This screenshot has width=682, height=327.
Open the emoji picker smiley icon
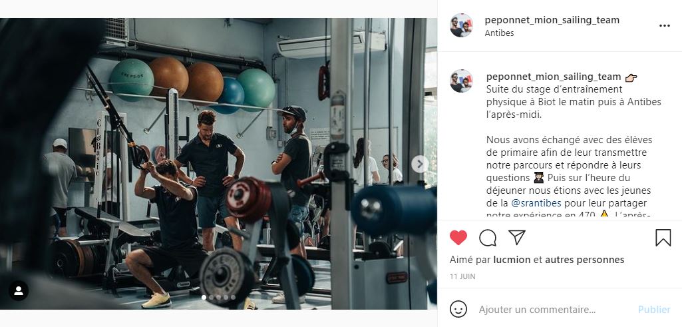(x=458, y=309)
